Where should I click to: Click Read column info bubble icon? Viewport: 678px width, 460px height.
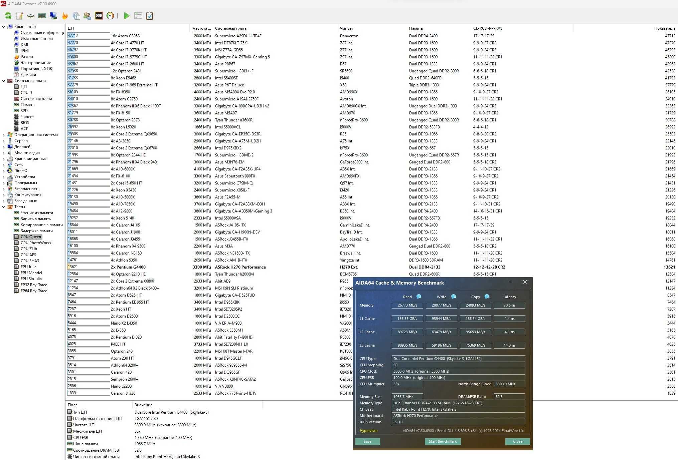tap(419, 297)
